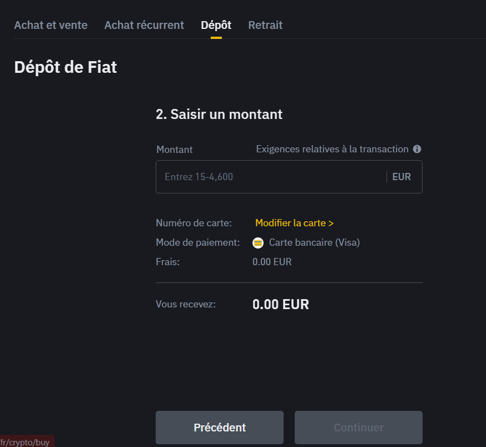The width and height of the screenshot is (486, 447).
Task: Open the Modifier la carte link
Action: pos(294,223)
